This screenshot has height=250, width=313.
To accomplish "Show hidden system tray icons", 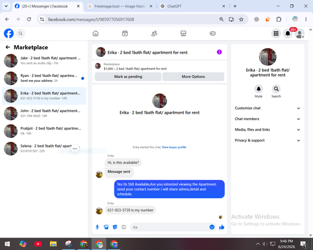I will [258, 244].
